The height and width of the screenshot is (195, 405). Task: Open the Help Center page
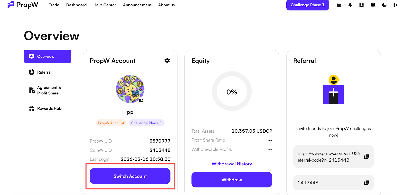point(105,5)
